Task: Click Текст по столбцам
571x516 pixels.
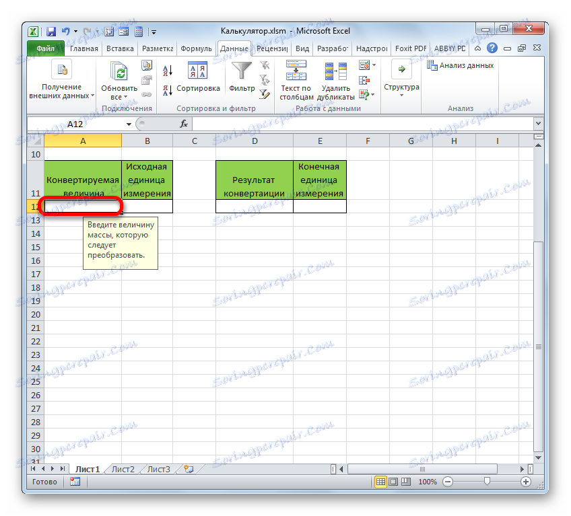Action: coord(296,81)
